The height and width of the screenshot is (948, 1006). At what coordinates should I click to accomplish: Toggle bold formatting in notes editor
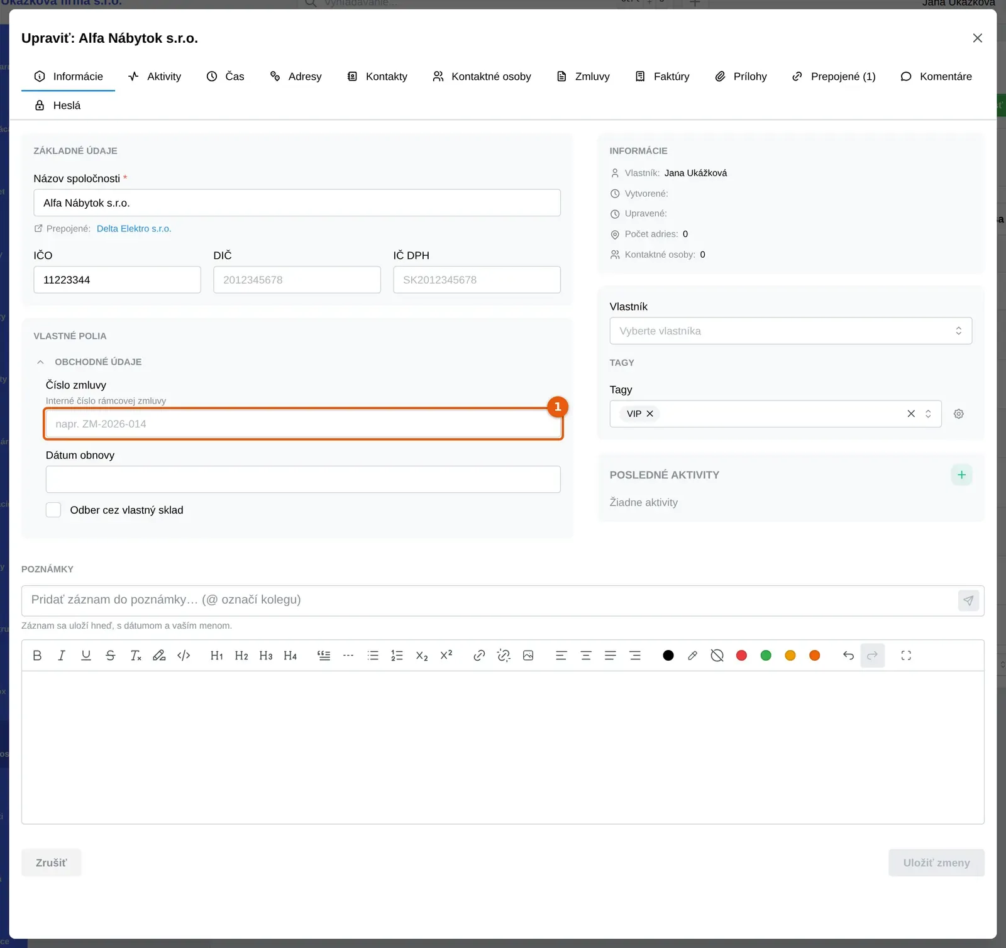coord(37,656)
